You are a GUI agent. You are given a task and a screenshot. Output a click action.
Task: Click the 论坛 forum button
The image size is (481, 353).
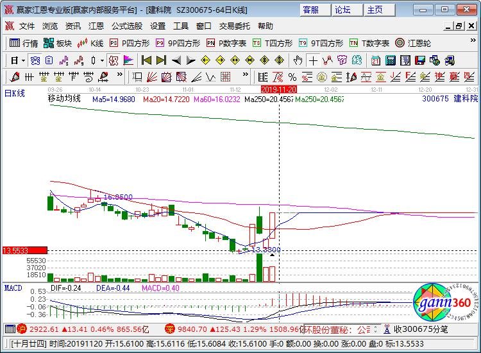pyautogui.click(x=347, y=10)
